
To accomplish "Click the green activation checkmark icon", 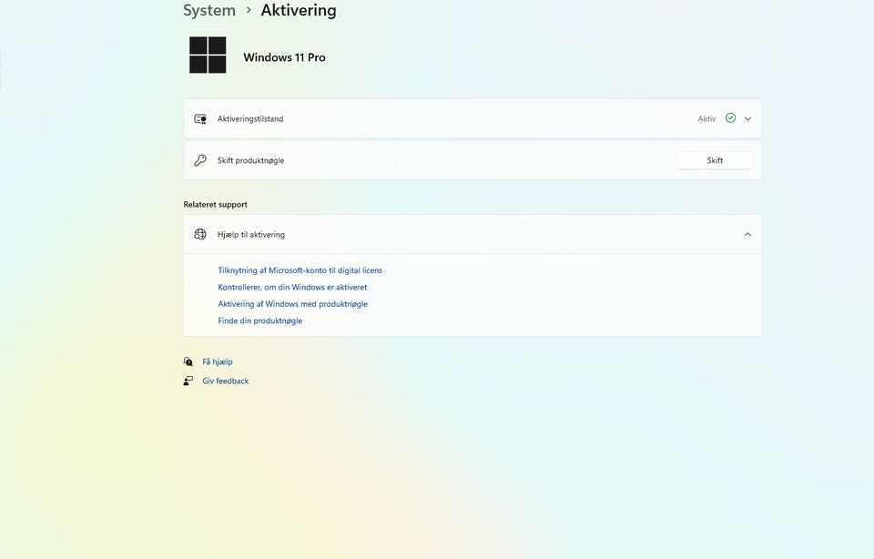I will 730,118.
